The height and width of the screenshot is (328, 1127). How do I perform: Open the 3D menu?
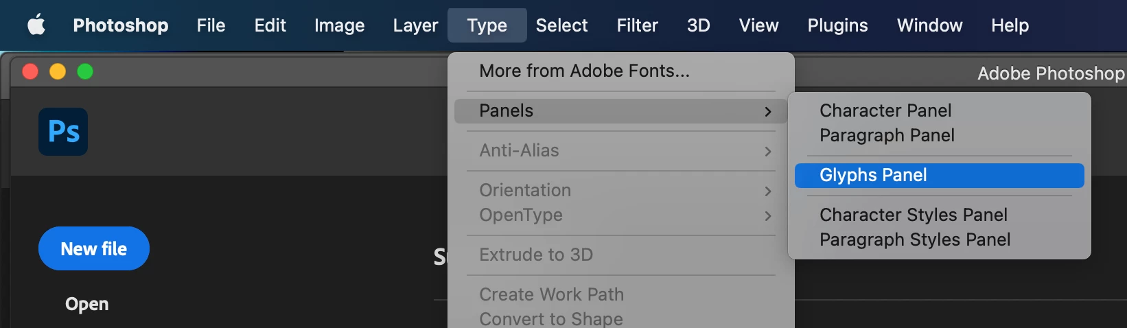point(699,25)
